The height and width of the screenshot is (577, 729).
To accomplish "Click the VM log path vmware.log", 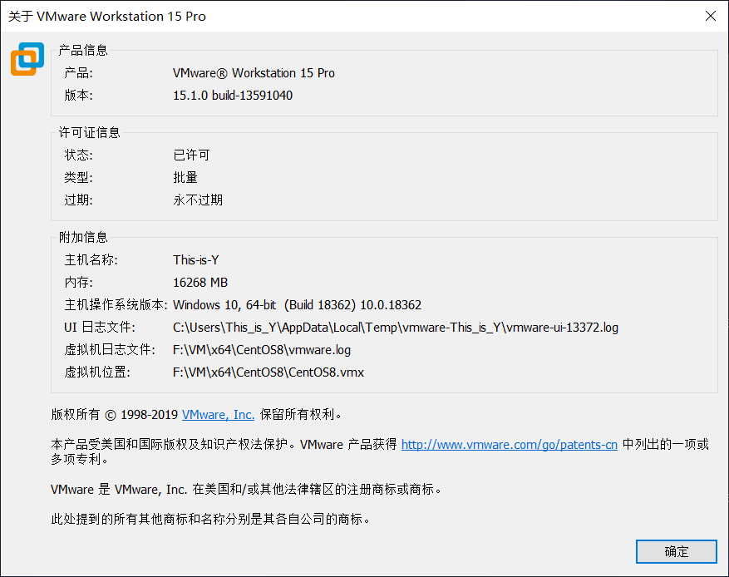I will 261,350.
